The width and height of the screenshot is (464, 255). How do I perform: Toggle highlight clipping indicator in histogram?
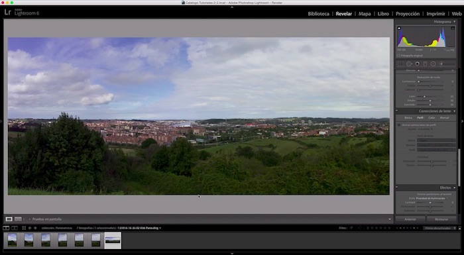click(453, 28)
